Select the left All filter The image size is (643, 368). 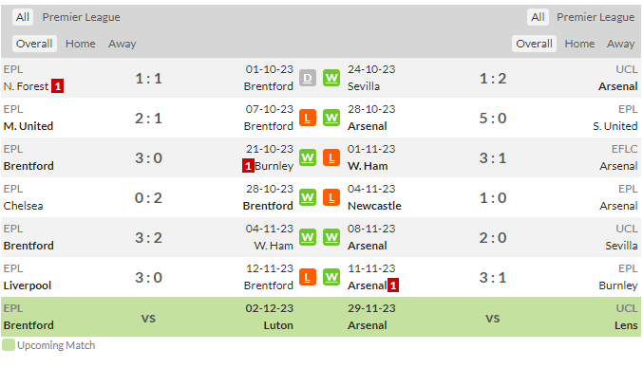pyautogui.click(x=23, y=17)
